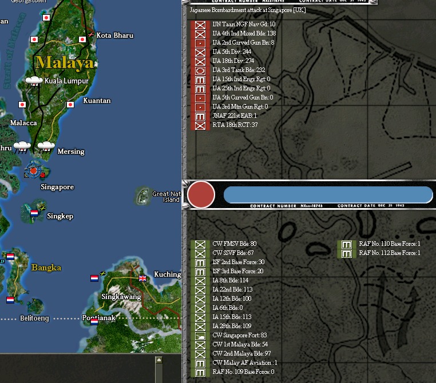Viewport: 436px width, 383px height.
Task: Select the IJA 3rd Tank Bde armor icon
Action: click(200, 71)
